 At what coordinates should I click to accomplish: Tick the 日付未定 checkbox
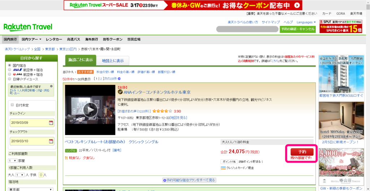(12, 105)
